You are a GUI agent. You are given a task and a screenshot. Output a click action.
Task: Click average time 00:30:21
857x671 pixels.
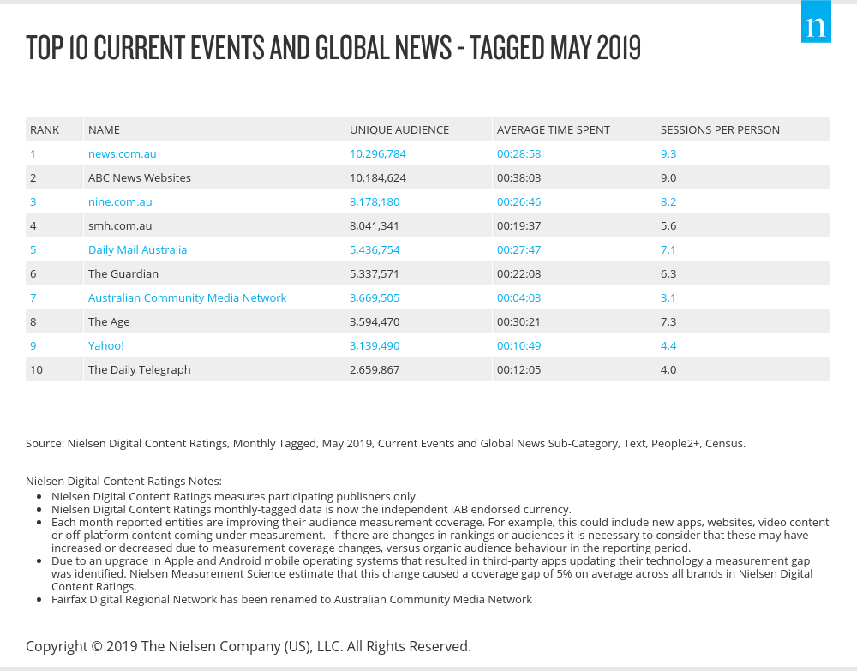click(x=518, y=322)
